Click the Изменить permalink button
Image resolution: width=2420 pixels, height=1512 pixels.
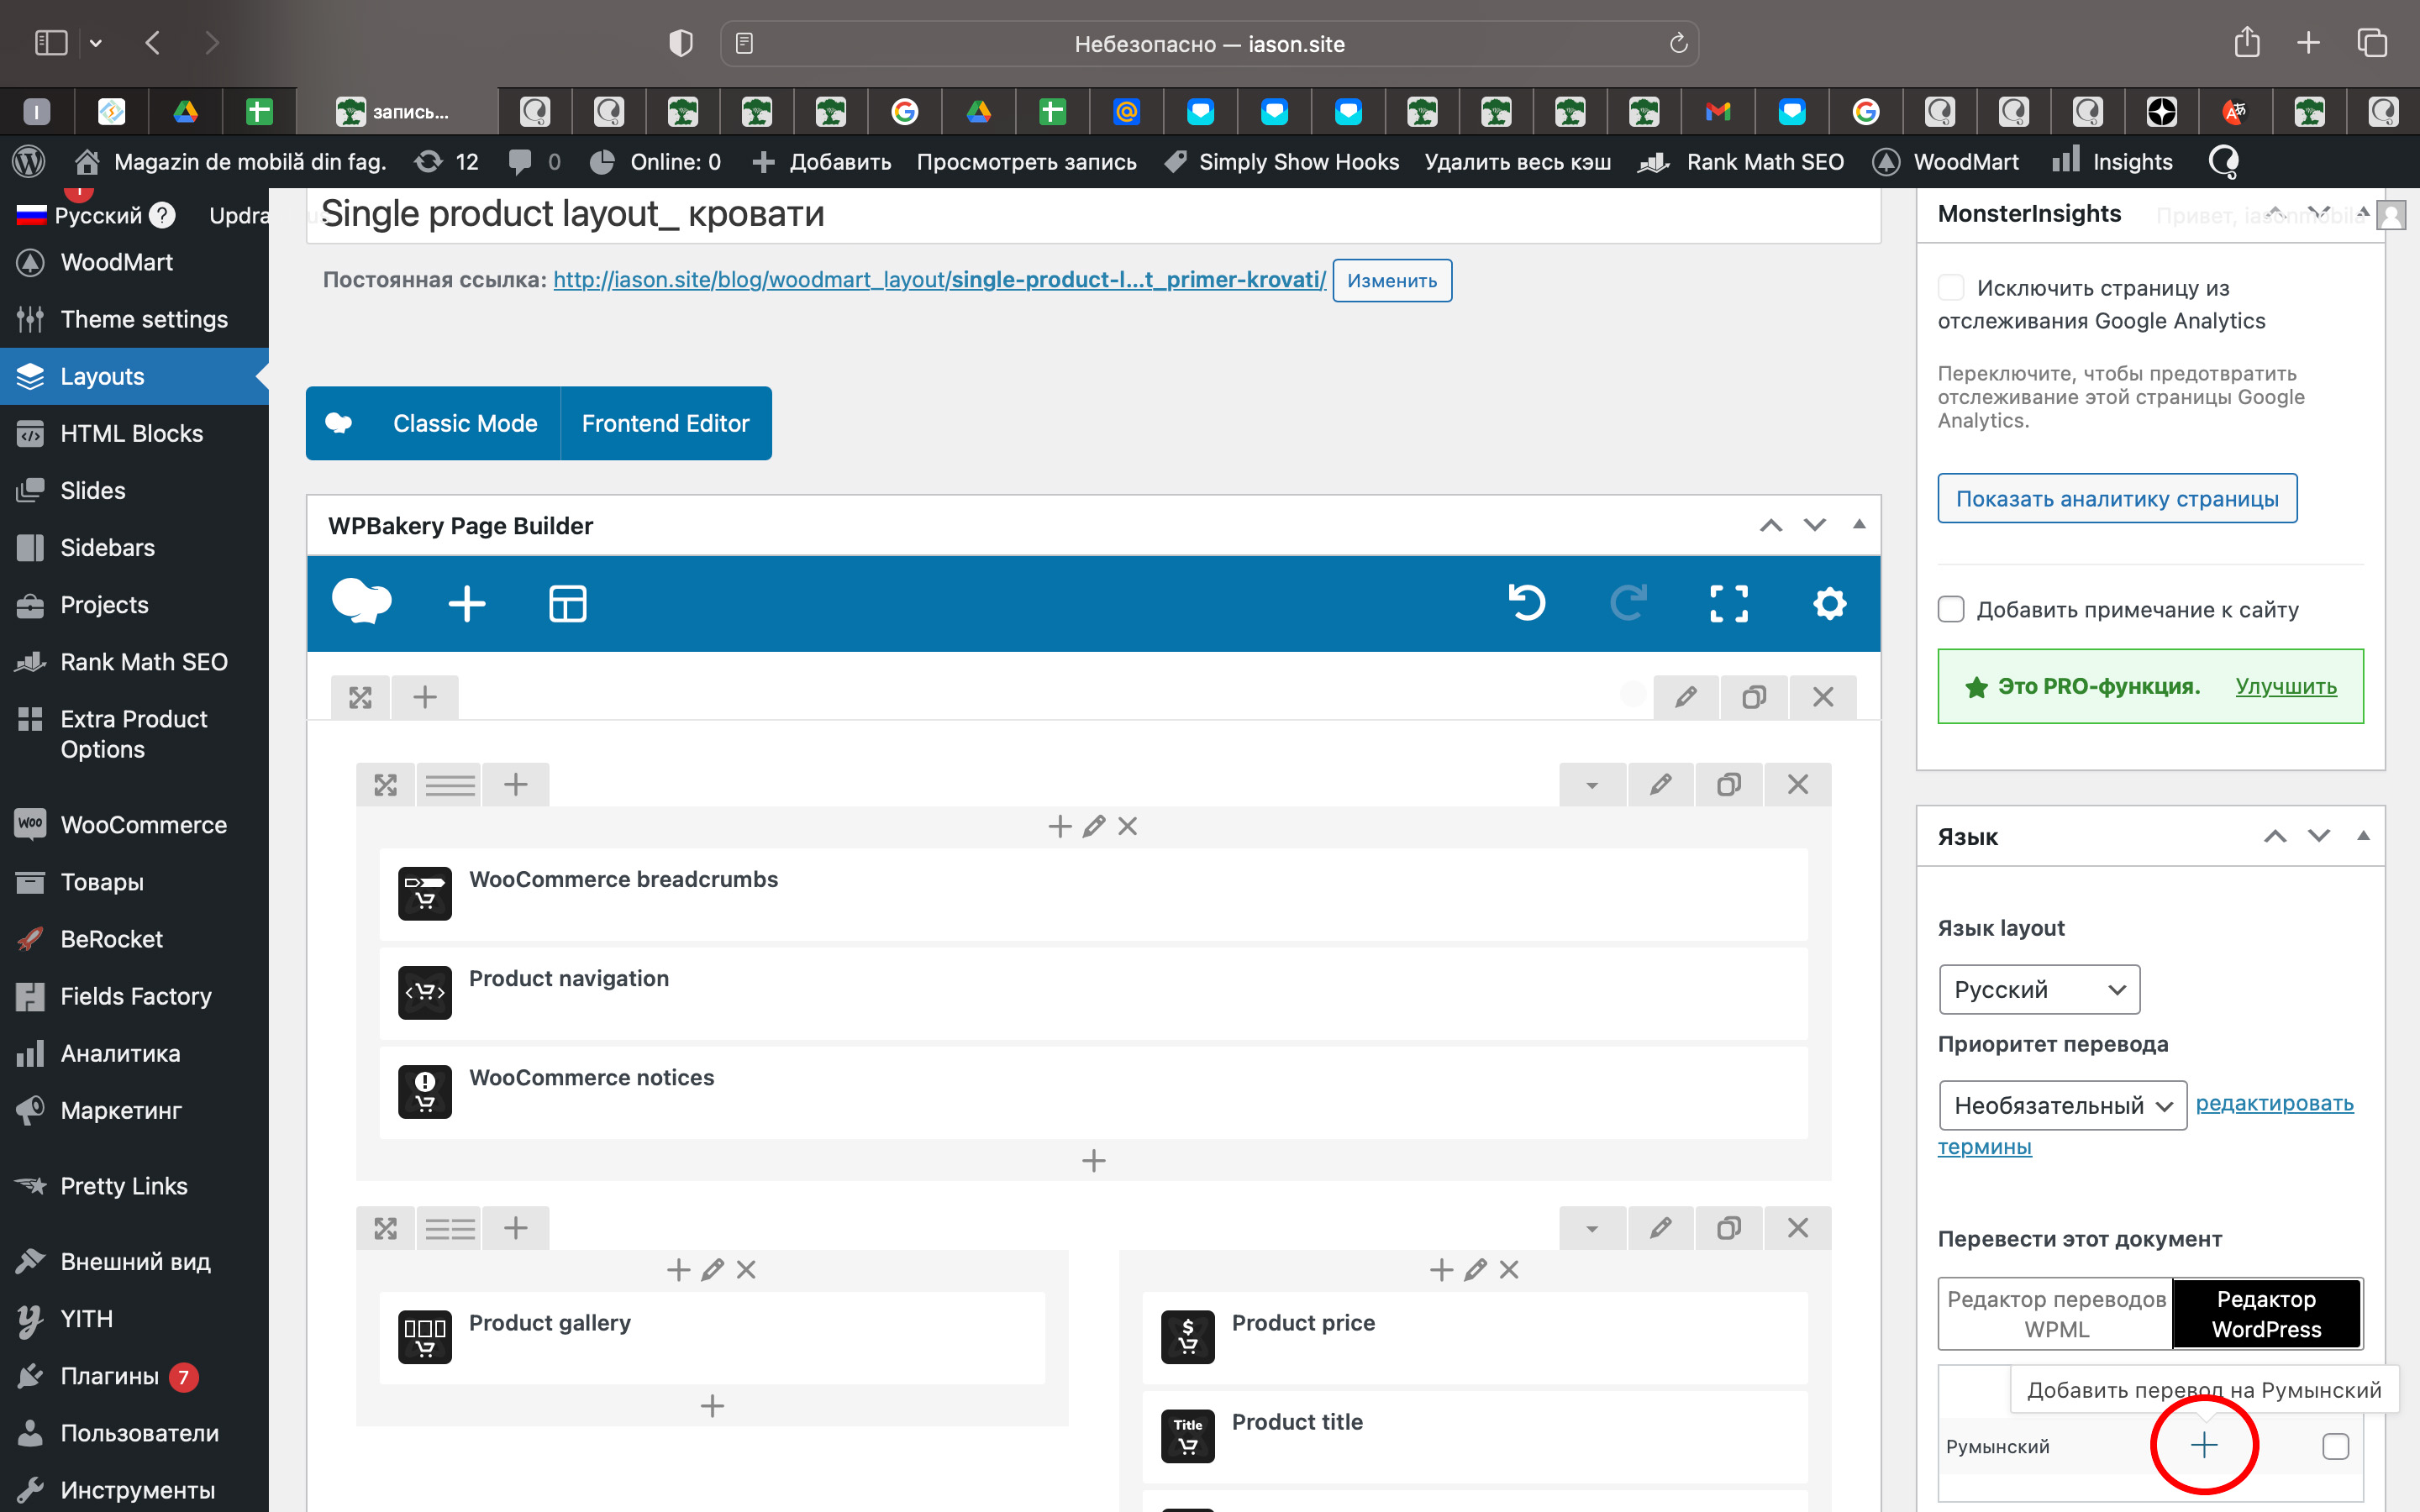[1392, 281]
